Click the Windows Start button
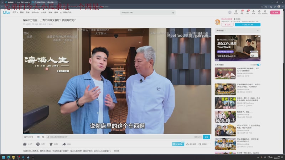The width and height of the screenshot is (285, 160). click(x=4, y=157)
